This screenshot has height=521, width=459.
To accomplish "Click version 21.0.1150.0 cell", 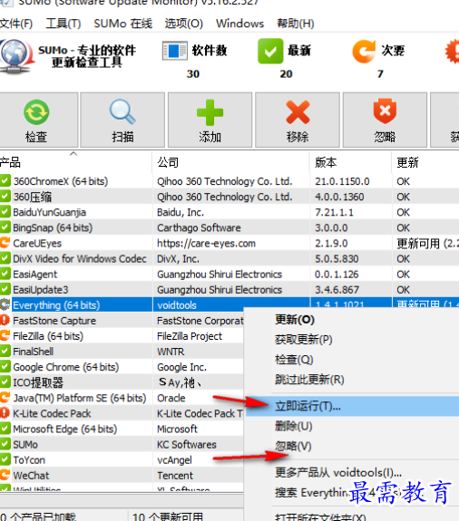I will pyautogui.click(x=342, y=181).
